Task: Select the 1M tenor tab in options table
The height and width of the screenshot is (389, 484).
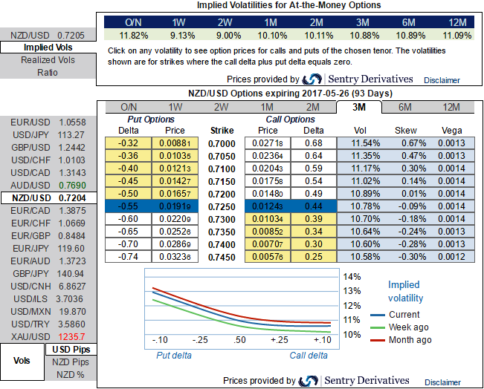Action: pos(267,107)
